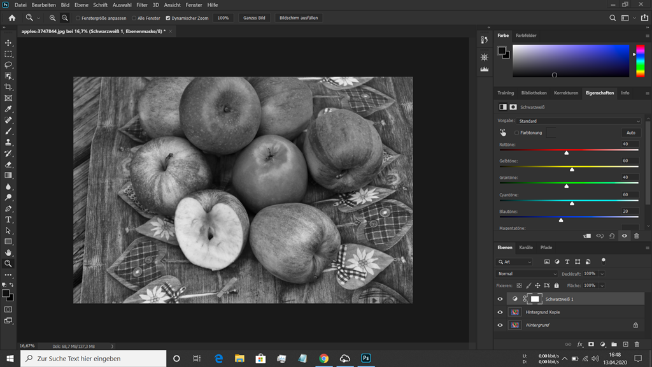
Task: Select the Lasso tool
Action: point(8,65)
